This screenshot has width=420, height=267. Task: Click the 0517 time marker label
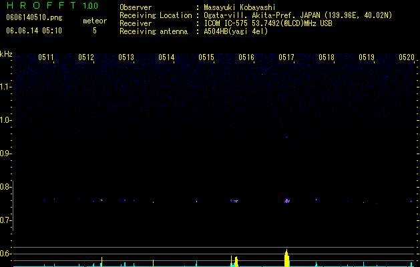click(x=286, y=57)
